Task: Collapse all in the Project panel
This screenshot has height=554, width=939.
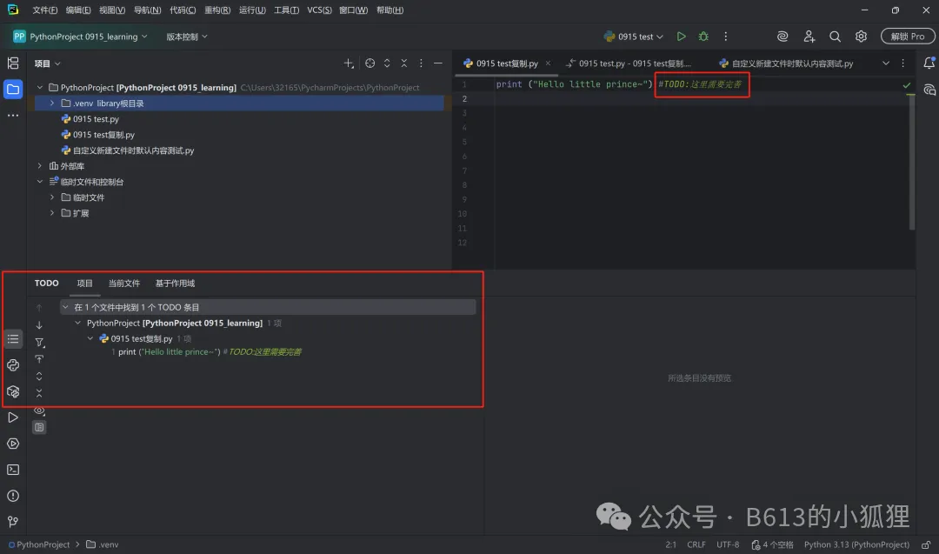Action: coord(404,63)
